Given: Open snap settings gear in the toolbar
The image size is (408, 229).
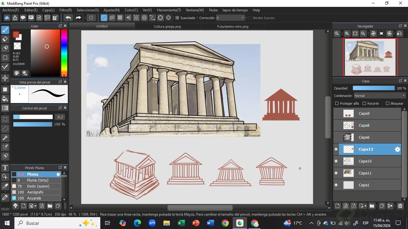Looking at the screenshot, I should pos(168,18).
